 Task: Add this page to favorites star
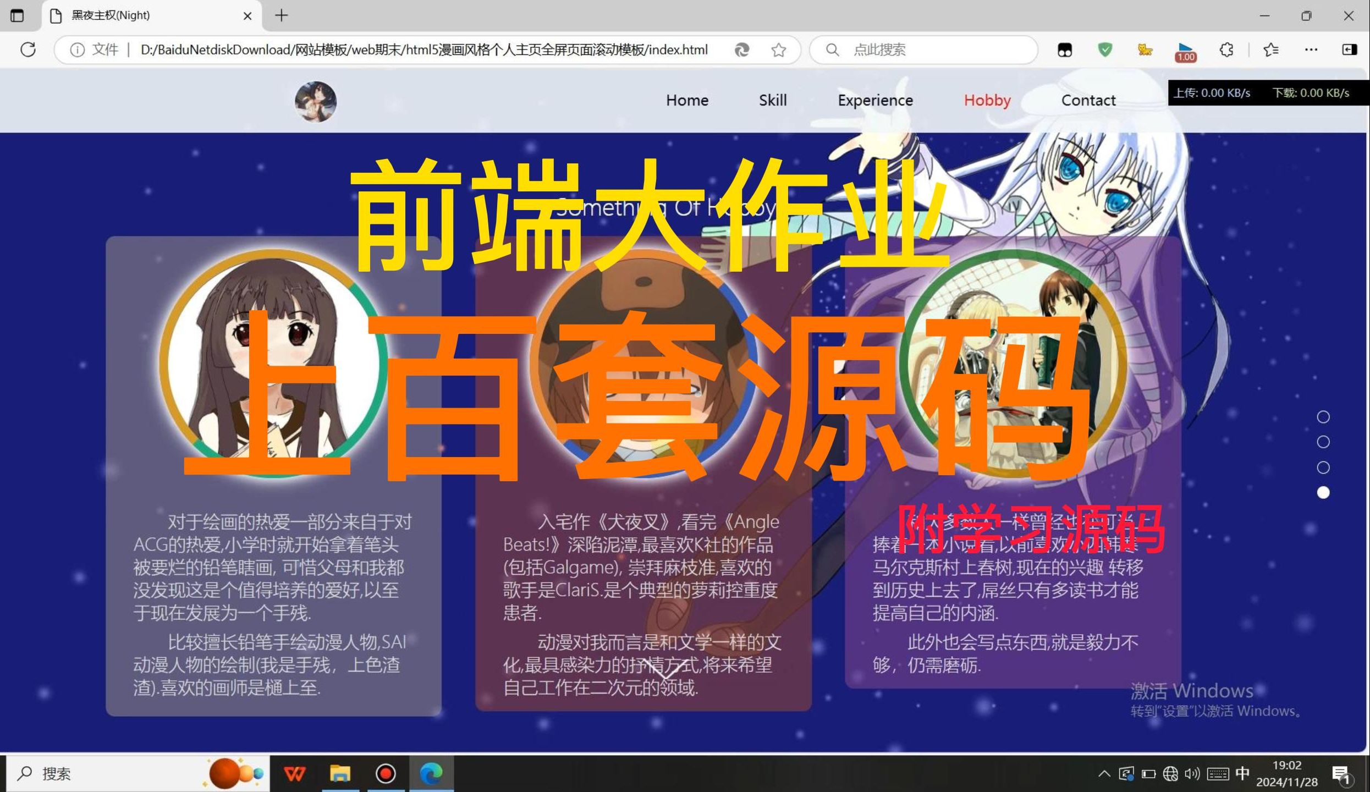pyautogui.click(x=778, y=50)
